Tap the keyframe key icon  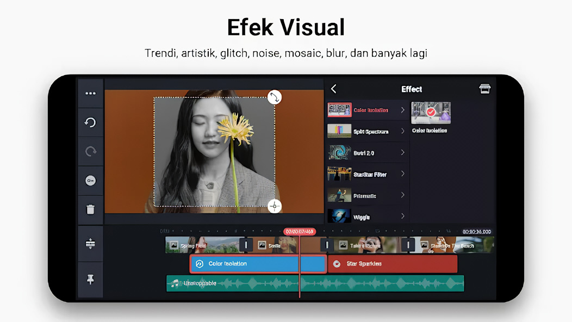click(x=90, y=181)
